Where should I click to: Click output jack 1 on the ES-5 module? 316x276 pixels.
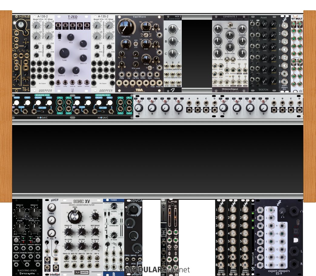tap(284, 25)
